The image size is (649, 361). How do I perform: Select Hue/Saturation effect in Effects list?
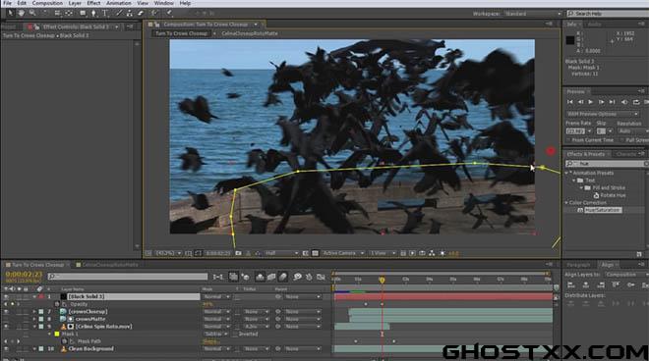click(x=603, y=210)
